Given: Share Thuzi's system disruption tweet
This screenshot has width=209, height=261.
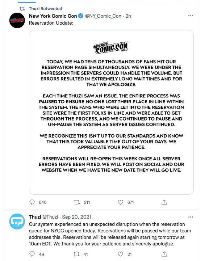Looking at the screenshot, I should pyautogui.click(x=164, y=254).
